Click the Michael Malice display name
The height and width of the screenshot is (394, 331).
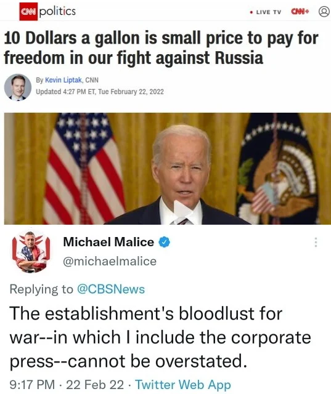coord(108,242)
